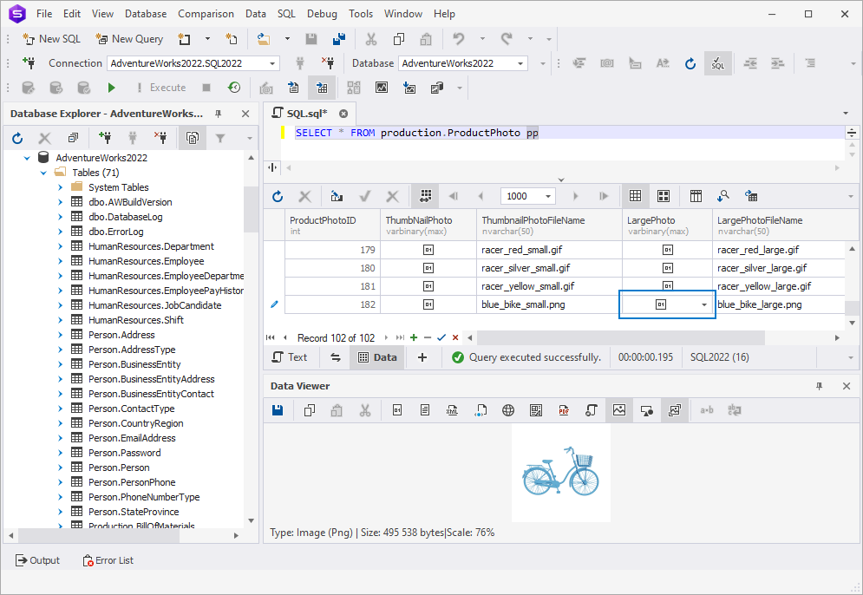
Task: Toggle grid view mode in results toolbar
Action: point(635,196)
